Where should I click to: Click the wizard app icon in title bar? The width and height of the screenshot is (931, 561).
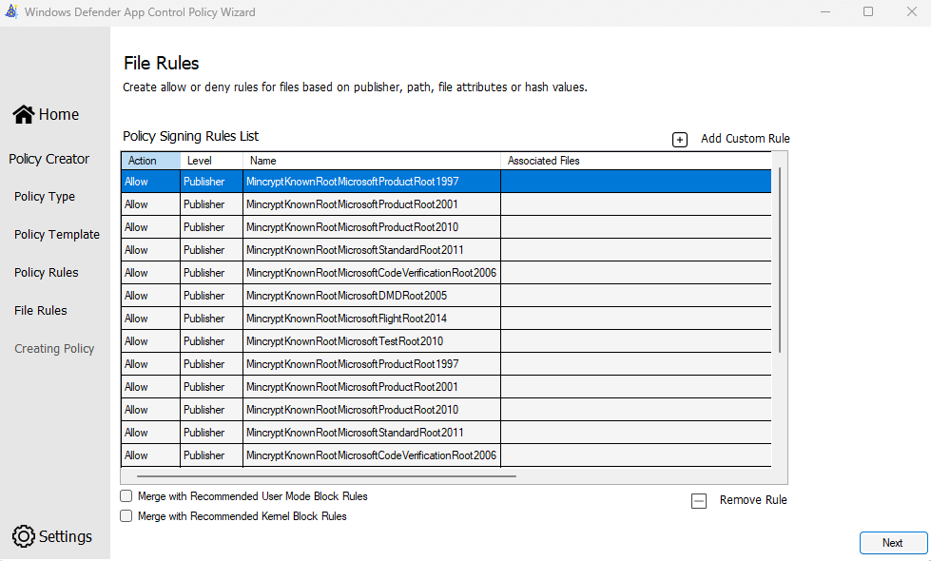(11, 11)
